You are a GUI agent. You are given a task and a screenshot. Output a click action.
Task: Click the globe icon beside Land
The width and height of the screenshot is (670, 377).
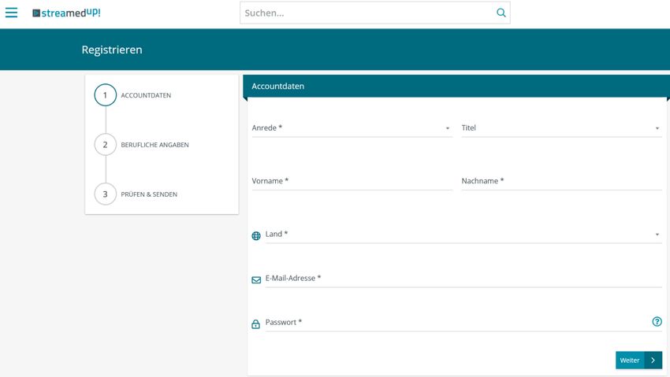(255, 235)
